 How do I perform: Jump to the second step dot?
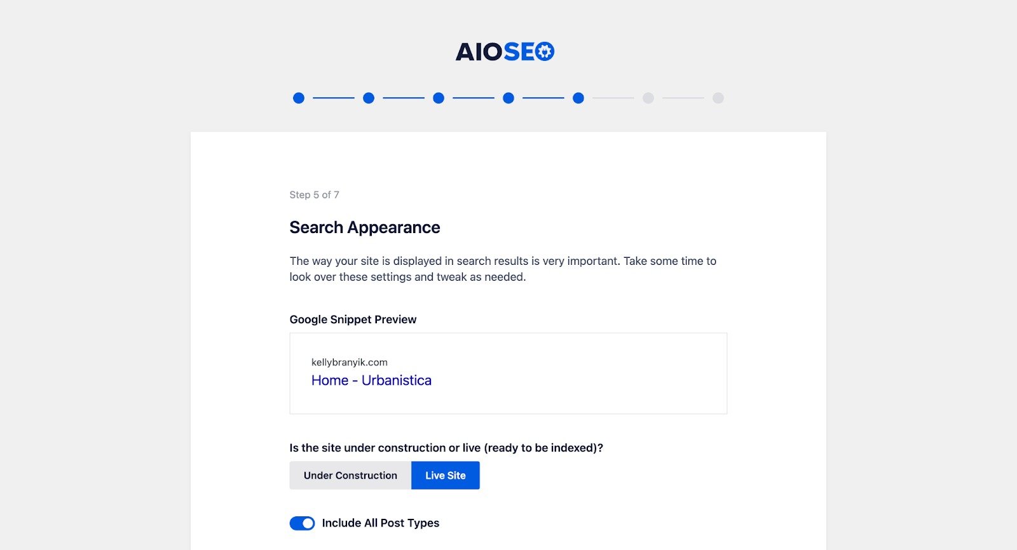click(369, 98)
